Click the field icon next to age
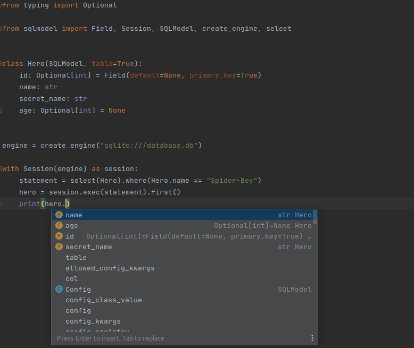 coord(59,226)
